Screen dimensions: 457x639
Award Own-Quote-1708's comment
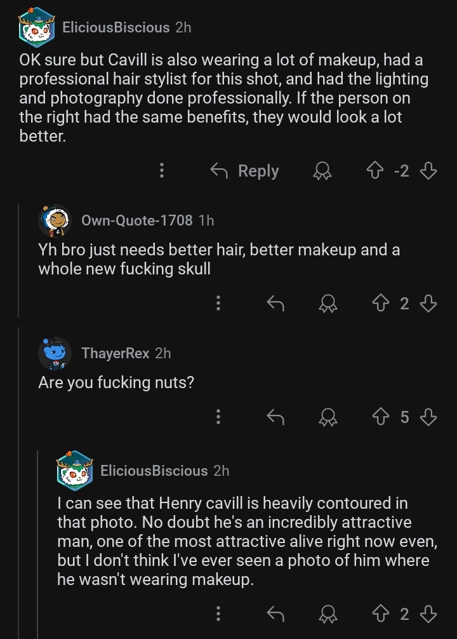click(x=328, y=304)
